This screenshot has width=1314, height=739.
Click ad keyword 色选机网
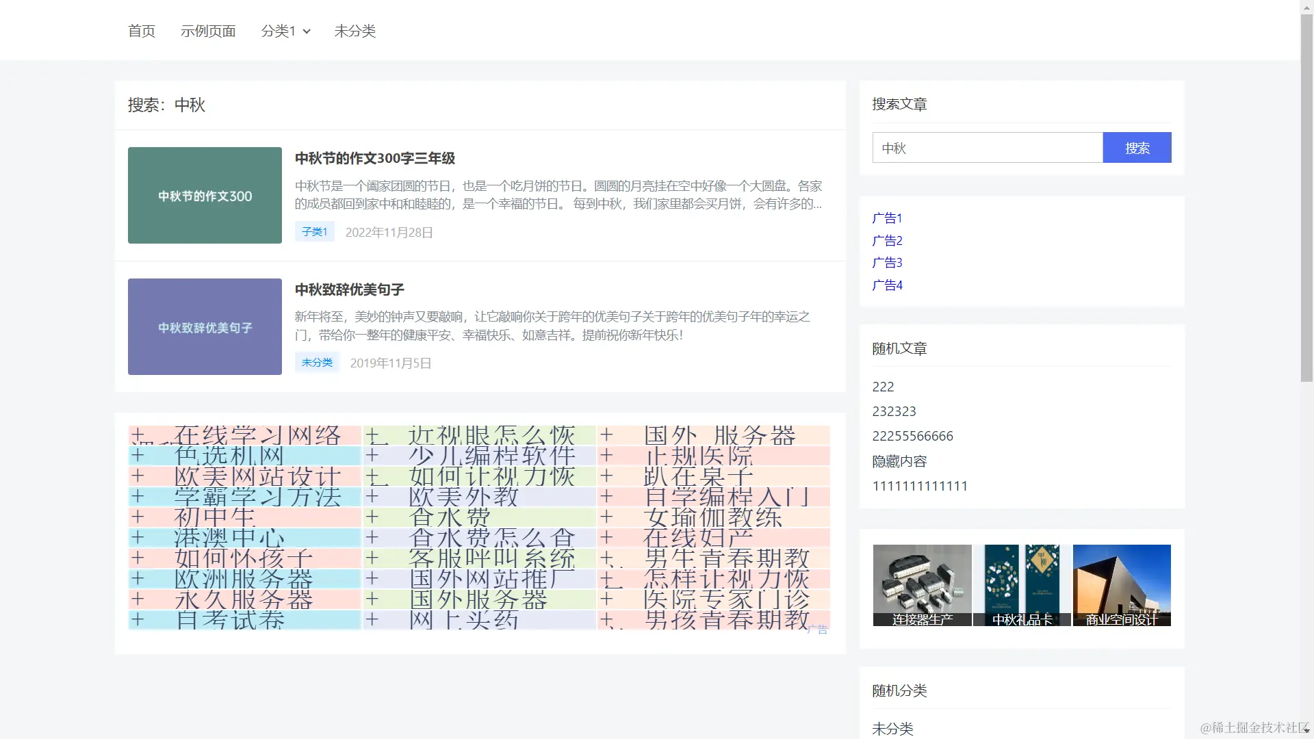pyautogui.click(x=245, y=456)
